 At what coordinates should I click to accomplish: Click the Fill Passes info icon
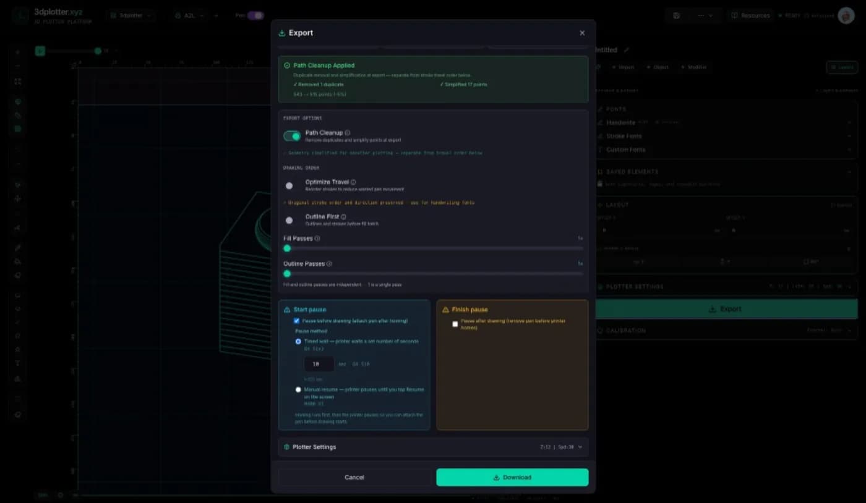pyautogui.click(x=317, y=239)
